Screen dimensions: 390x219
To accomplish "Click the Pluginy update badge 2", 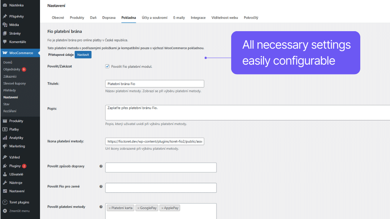I will pos(24,166).
